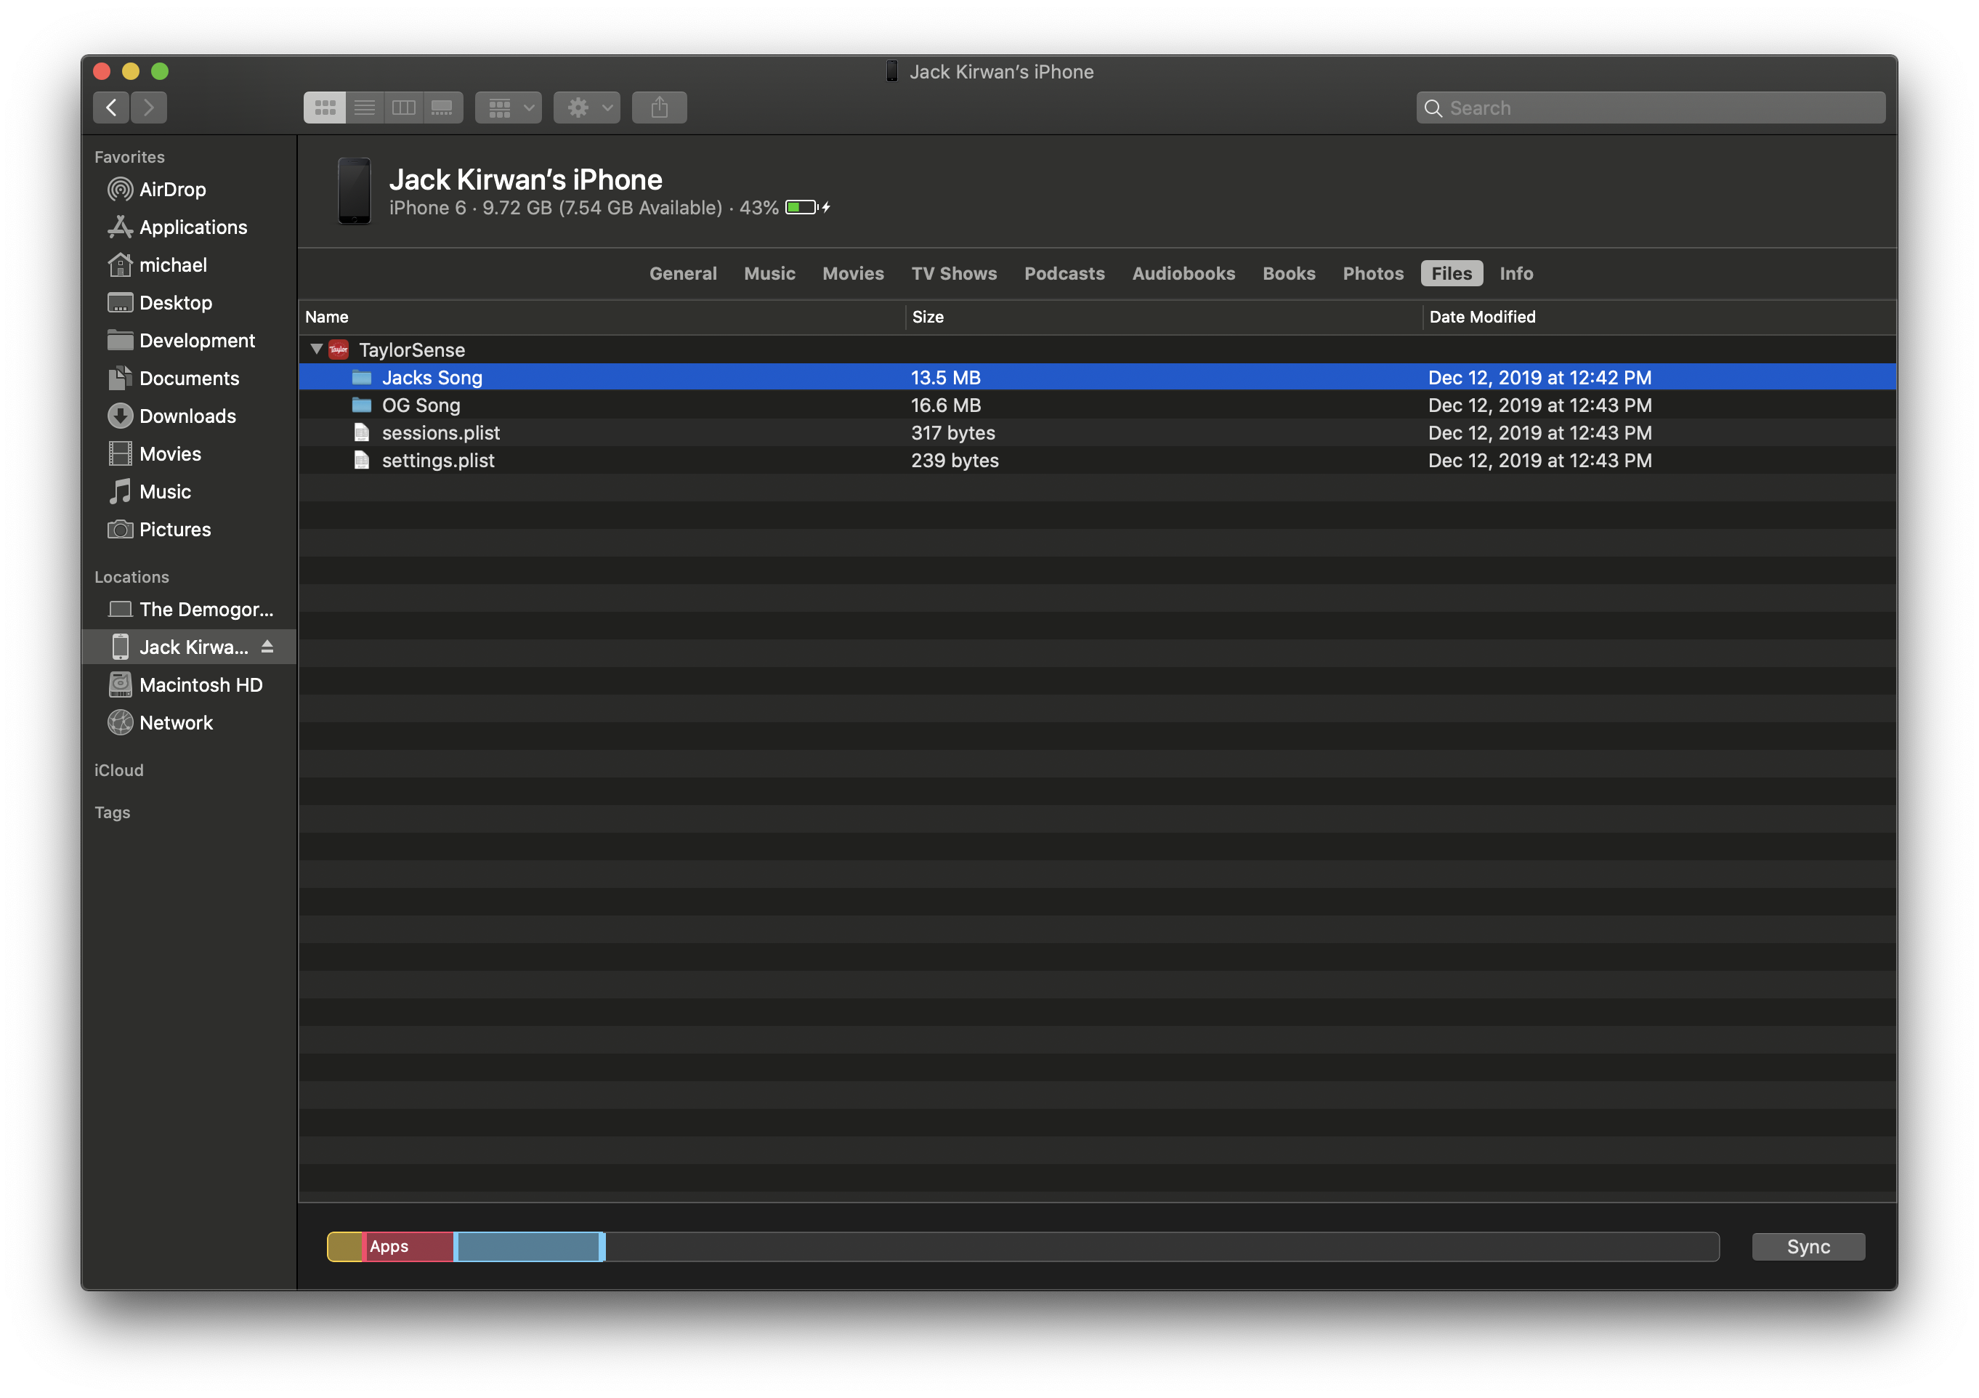
Task: Sort by the Name column header
Action: point(602,318)
